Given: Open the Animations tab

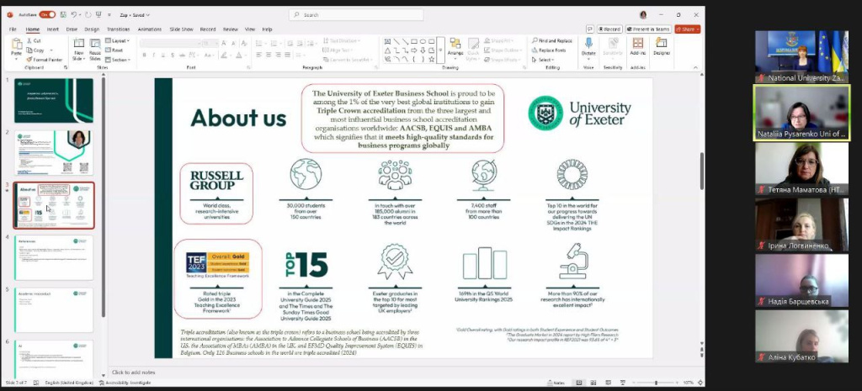Looking at the screenshot, I should point(150,29).
